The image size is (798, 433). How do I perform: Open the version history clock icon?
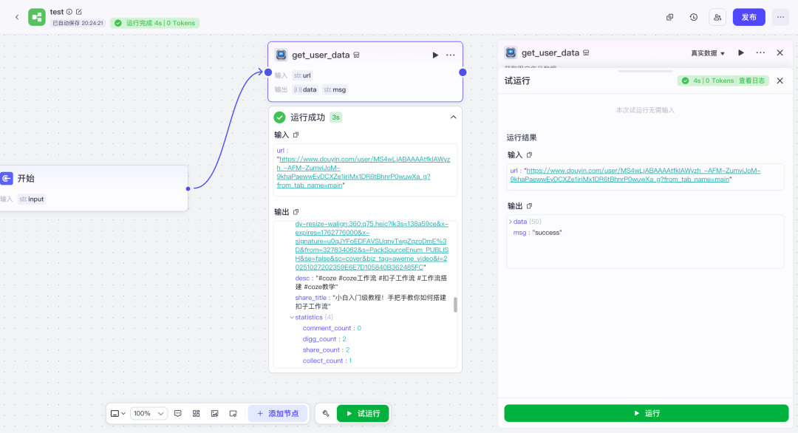point(693,17)
